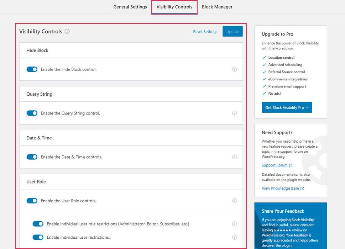Screen dimensions: 345x249
Task: Open info icon for Date & Time controls
Action: 235,157
